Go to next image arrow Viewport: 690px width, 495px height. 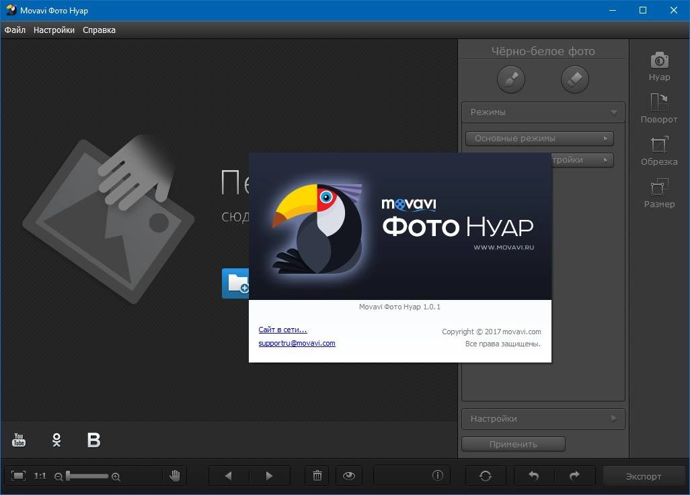[269, 475]
